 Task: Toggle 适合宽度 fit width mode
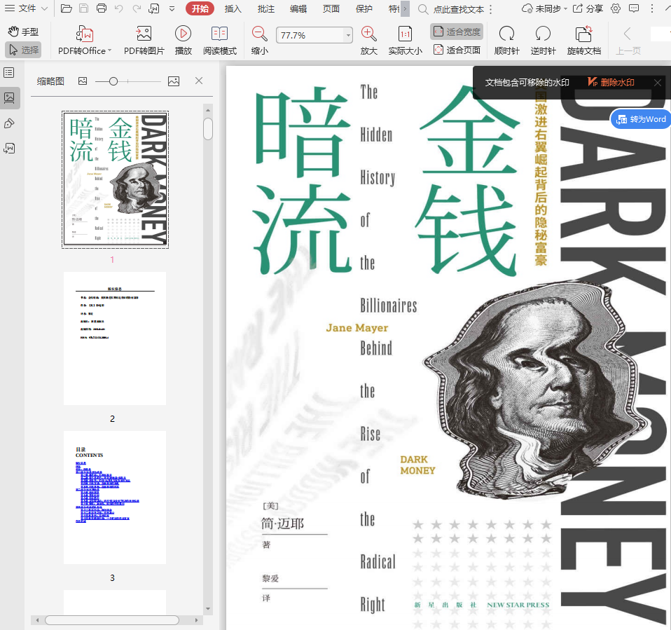457,32
